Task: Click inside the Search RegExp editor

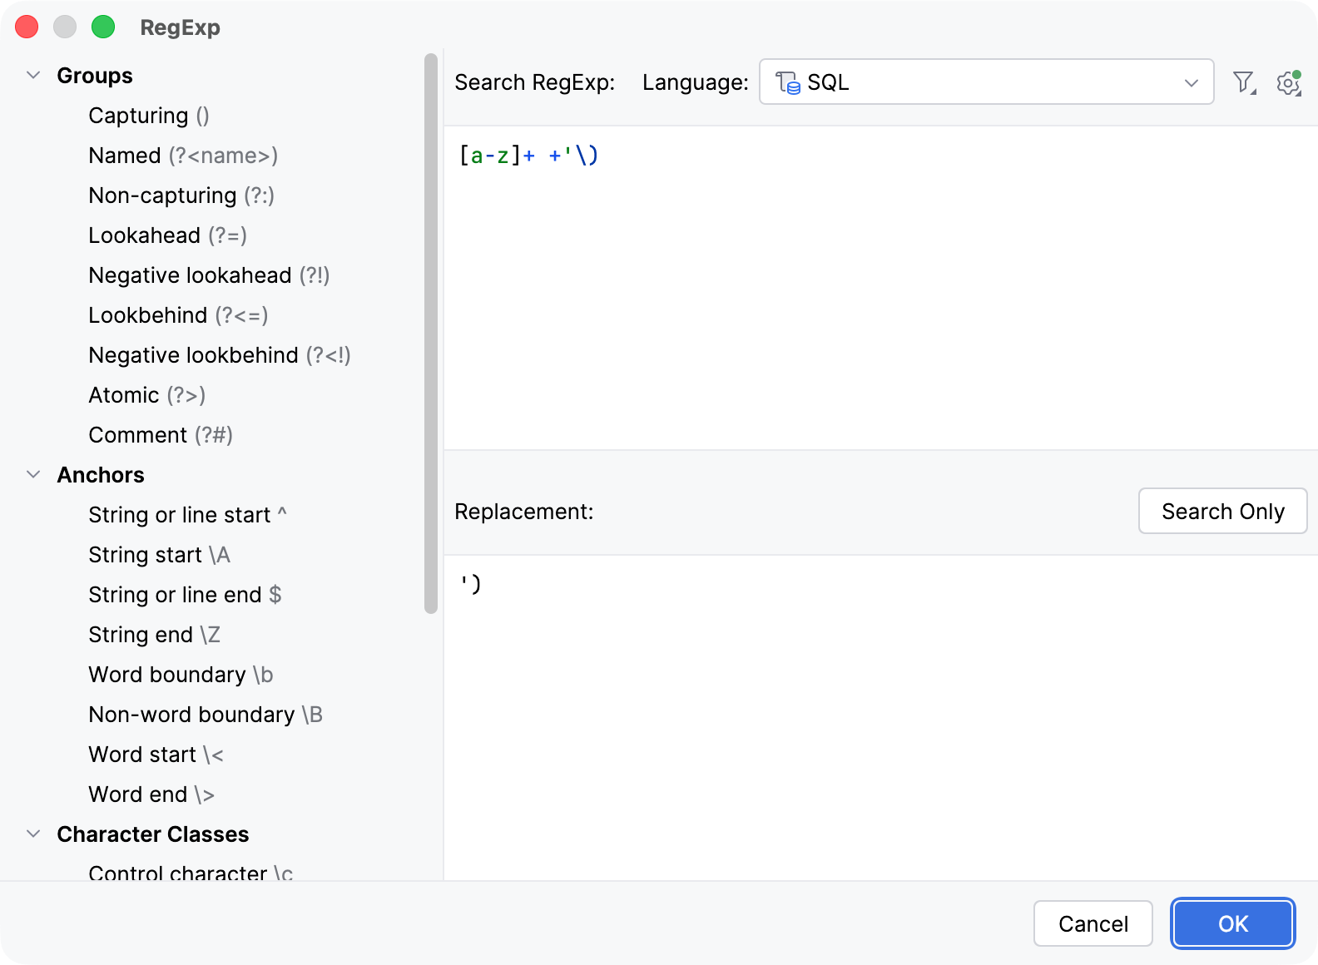Action: click(880, 288)
